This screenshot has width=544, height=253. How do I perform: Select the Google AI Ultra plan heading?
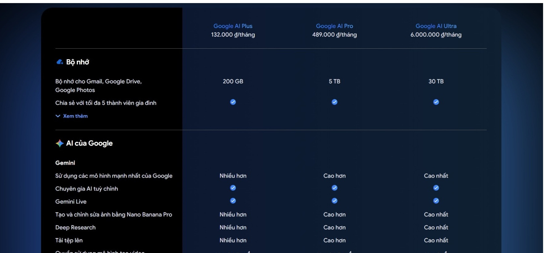(x=436, y=26)
